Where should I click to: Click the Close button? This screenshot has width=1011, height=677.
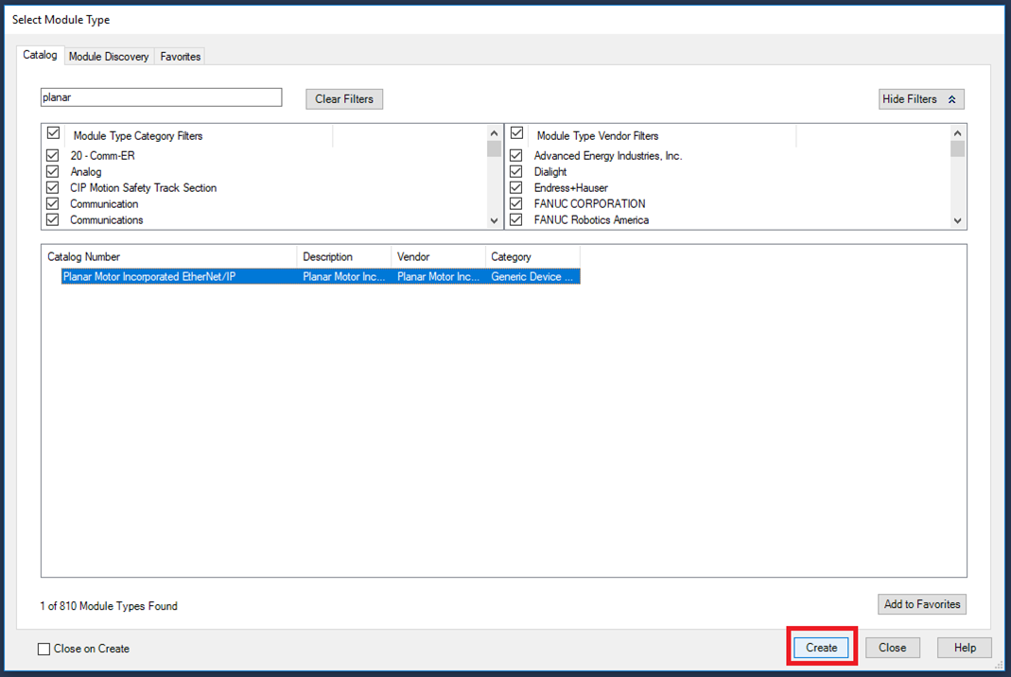click(892, 648)
